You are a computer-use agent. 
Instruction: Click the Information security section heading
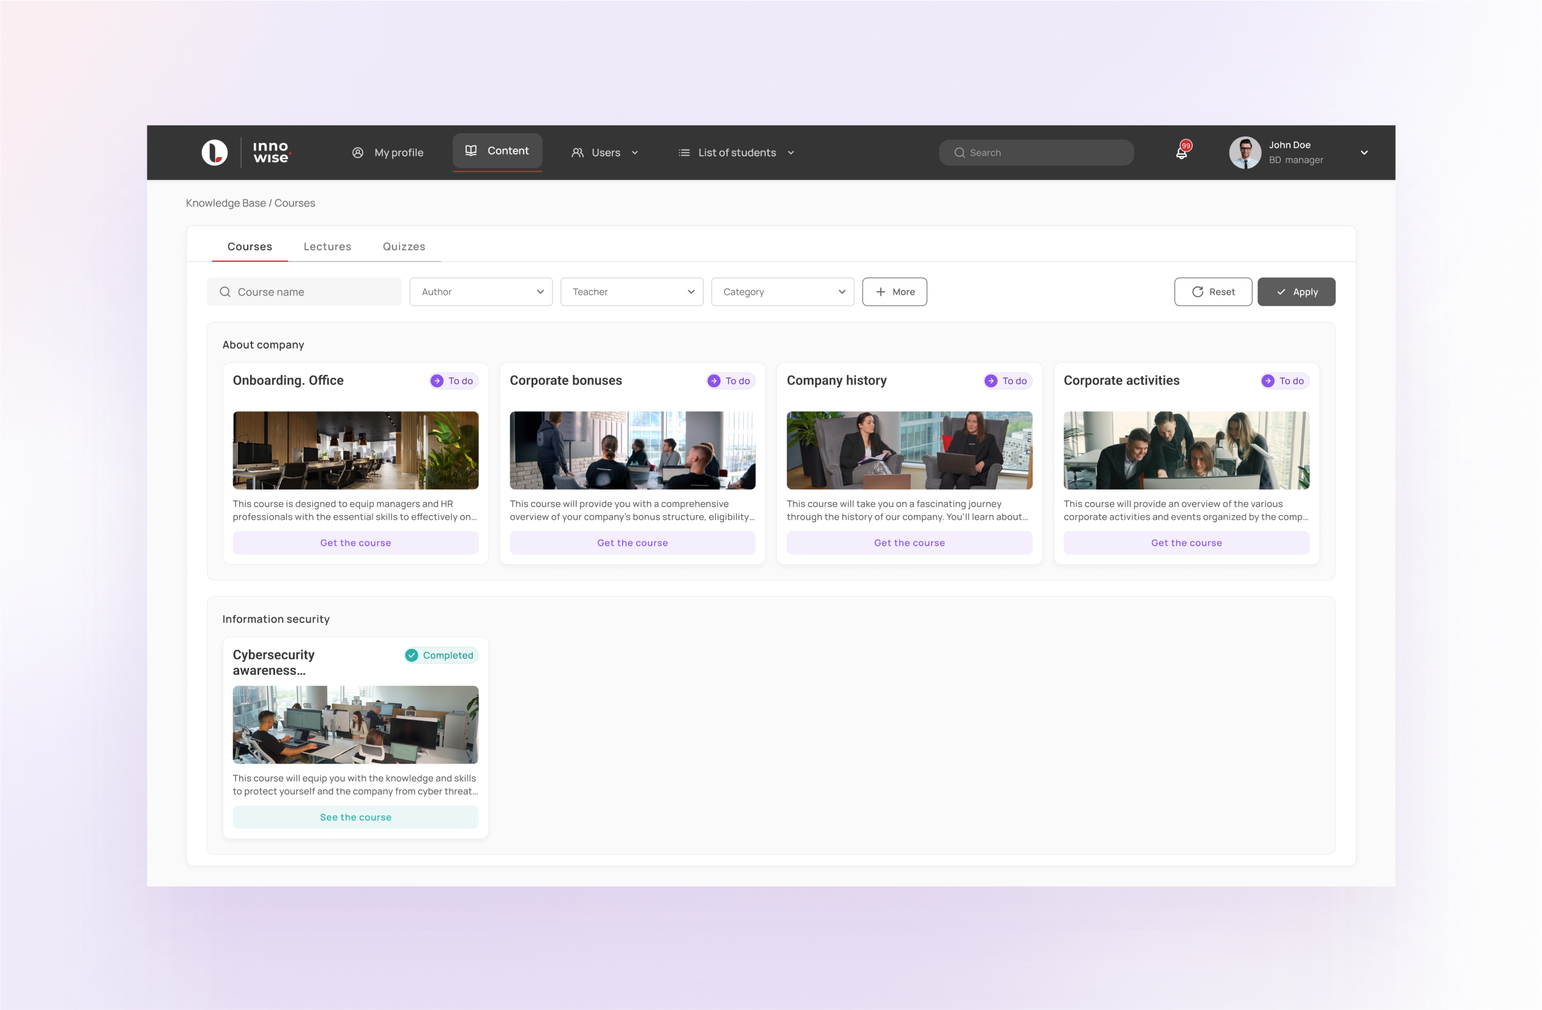click(276, 618)
